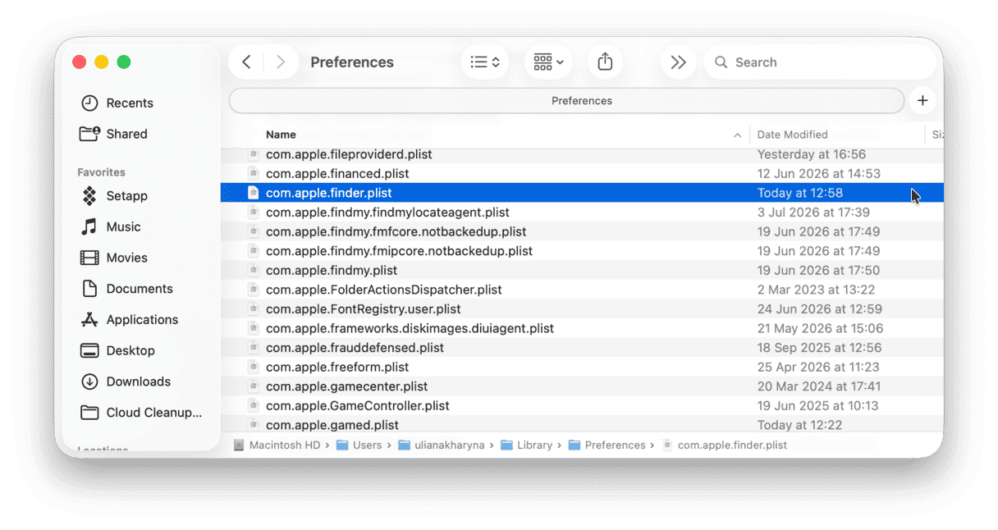This screenshot has width=998, height=530.
Task: Open Applications in the sidebar
Action: pyautogui.click(x=142, y=320)
